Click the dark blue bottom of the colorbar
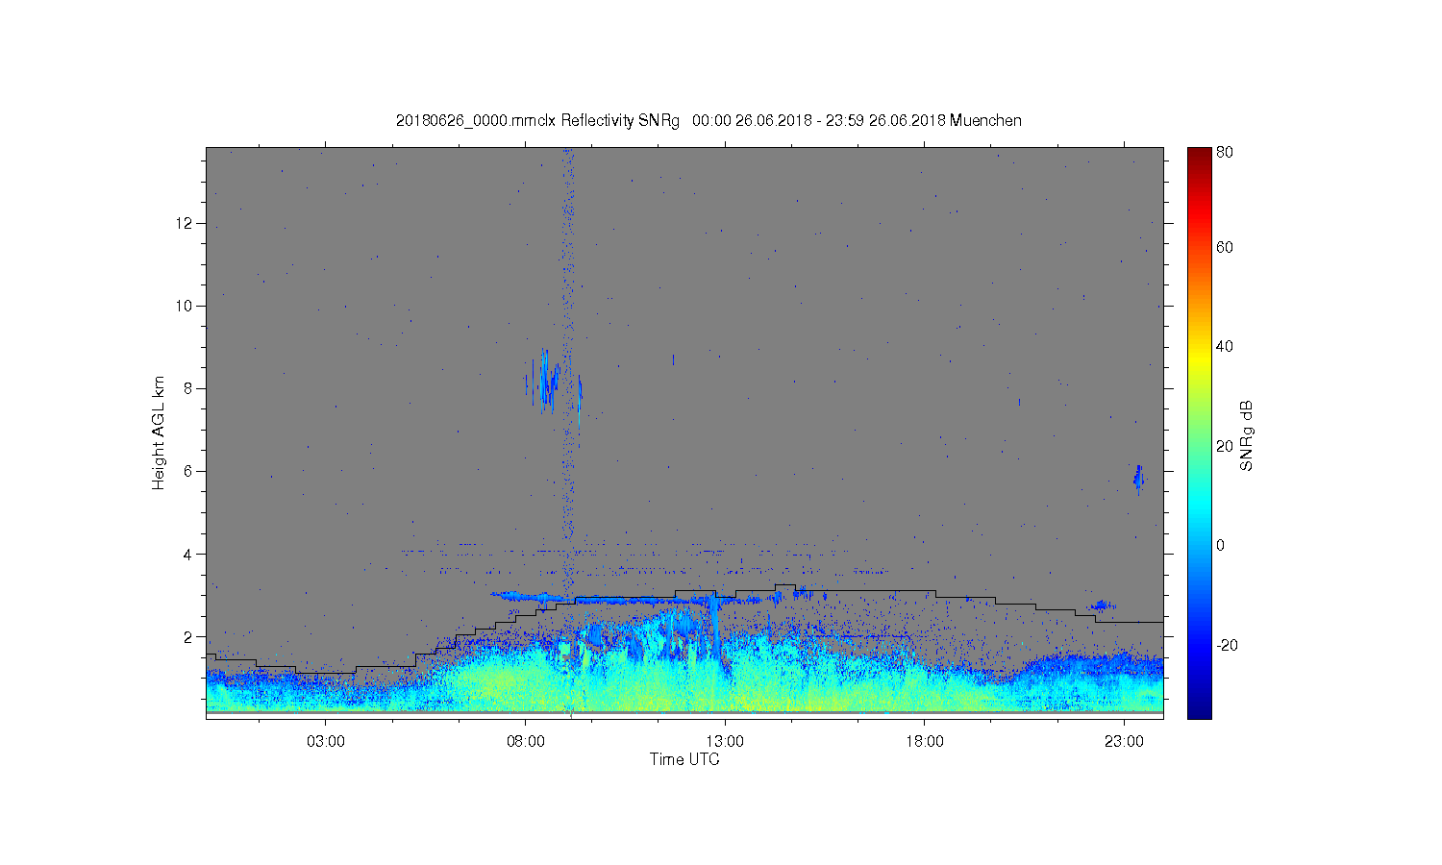 1199,709
